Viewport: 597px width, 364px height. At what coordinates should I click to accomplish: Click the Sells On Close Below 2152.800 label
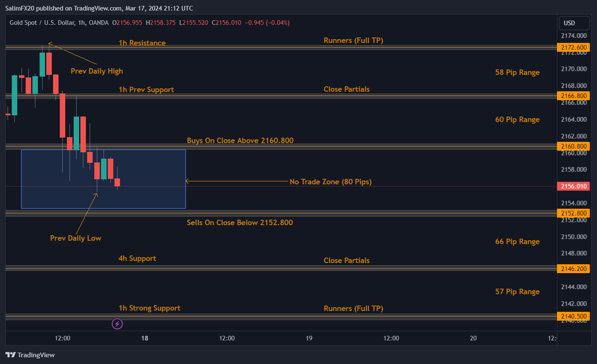coord(240,223)
